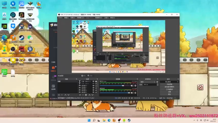This screenshot has height=123, width=218.
Task: Open the NVIDIA GeForce Experience desktop icon
Action: pos(4,28)
